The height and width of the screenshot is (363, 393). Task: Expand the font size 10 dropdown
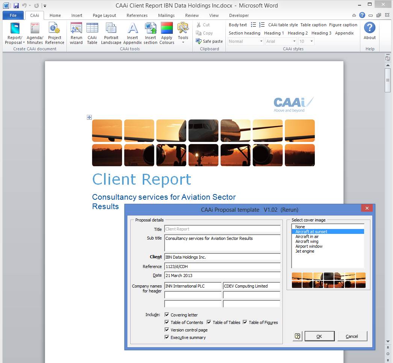pos(311,41)
